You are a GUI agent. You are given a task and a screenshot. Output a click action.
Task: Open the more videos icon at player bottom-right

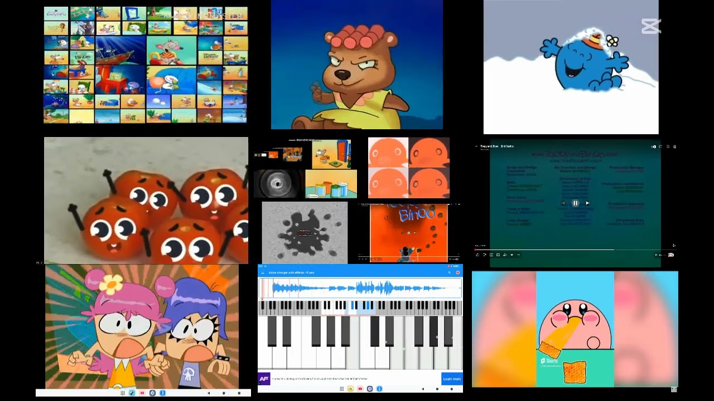pos(671,255)
